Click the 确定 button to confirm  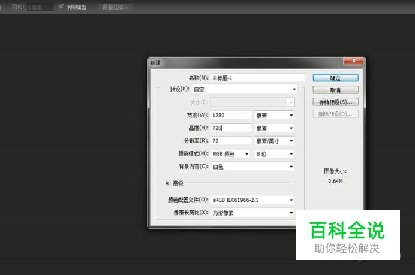[x=335, y=78]
